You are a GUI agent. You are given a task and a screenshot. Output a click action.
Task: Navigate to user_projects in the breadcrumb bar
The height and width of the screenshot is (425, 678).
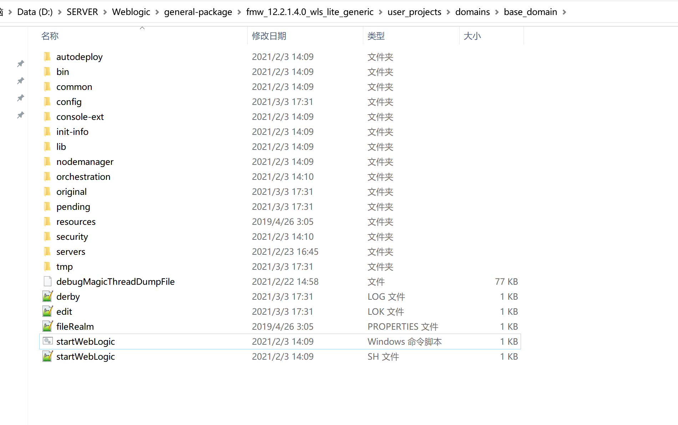[x=414, y=12]
